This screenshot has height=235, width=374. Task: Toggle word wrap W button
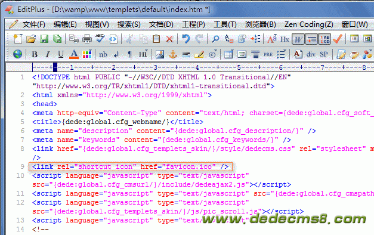click(298, 39)
